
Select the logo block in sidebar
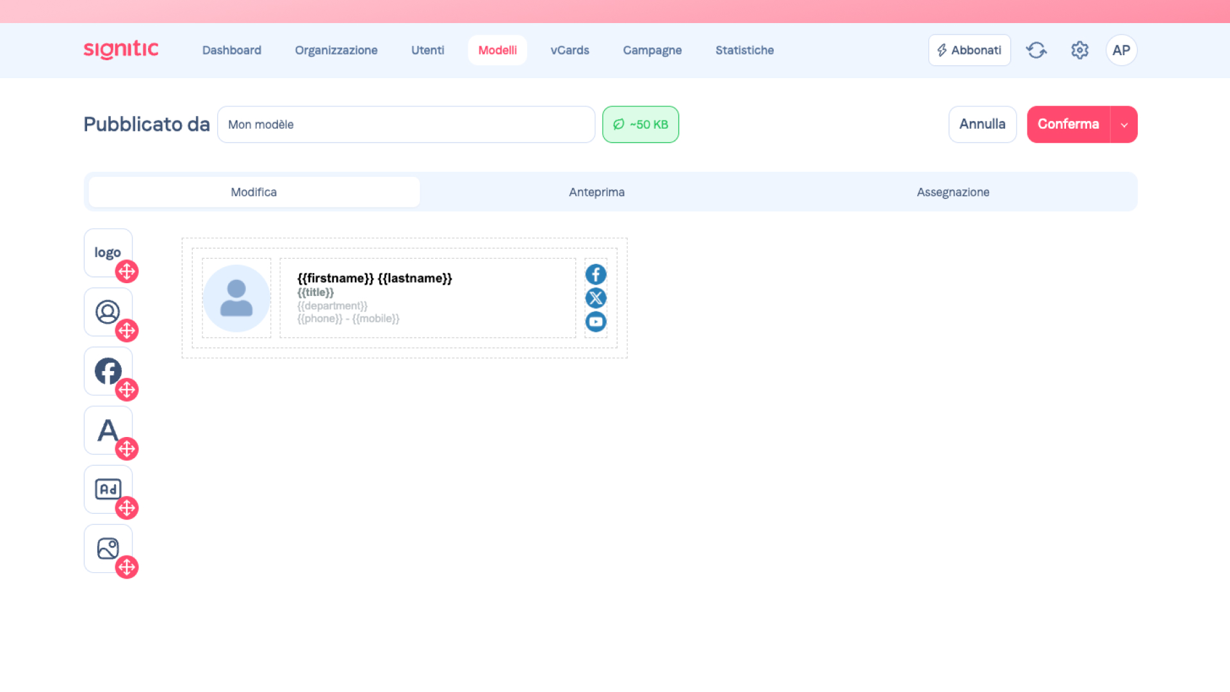(108, 252)
